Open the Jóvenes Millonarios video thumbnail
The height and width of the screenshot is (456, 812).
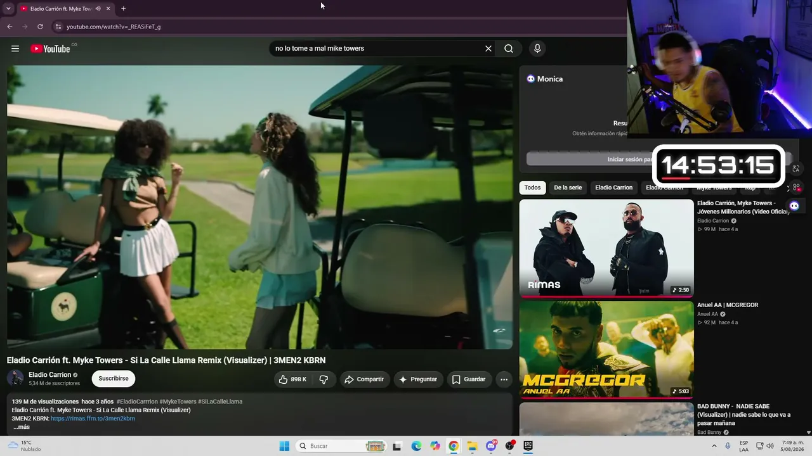606,248
